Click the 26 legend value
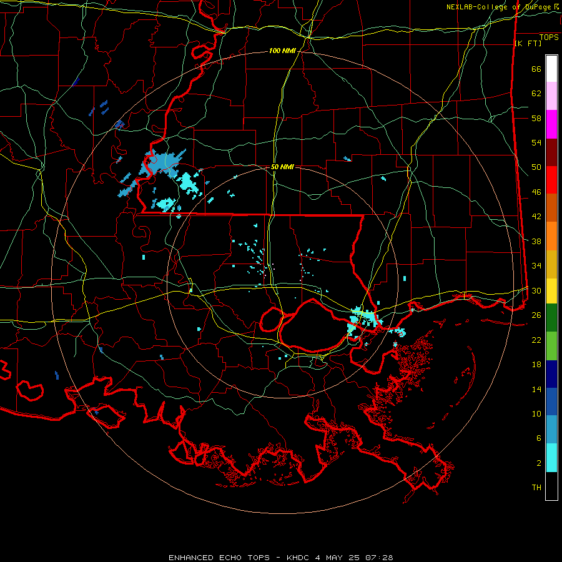The height and width of the screenshot is (562, 562). [536, 315]
